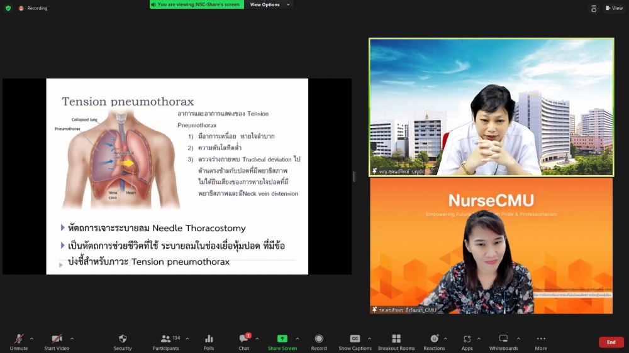Open the View layout menu
This screenshot has height=353, width=629.
[x=614, y=8]
